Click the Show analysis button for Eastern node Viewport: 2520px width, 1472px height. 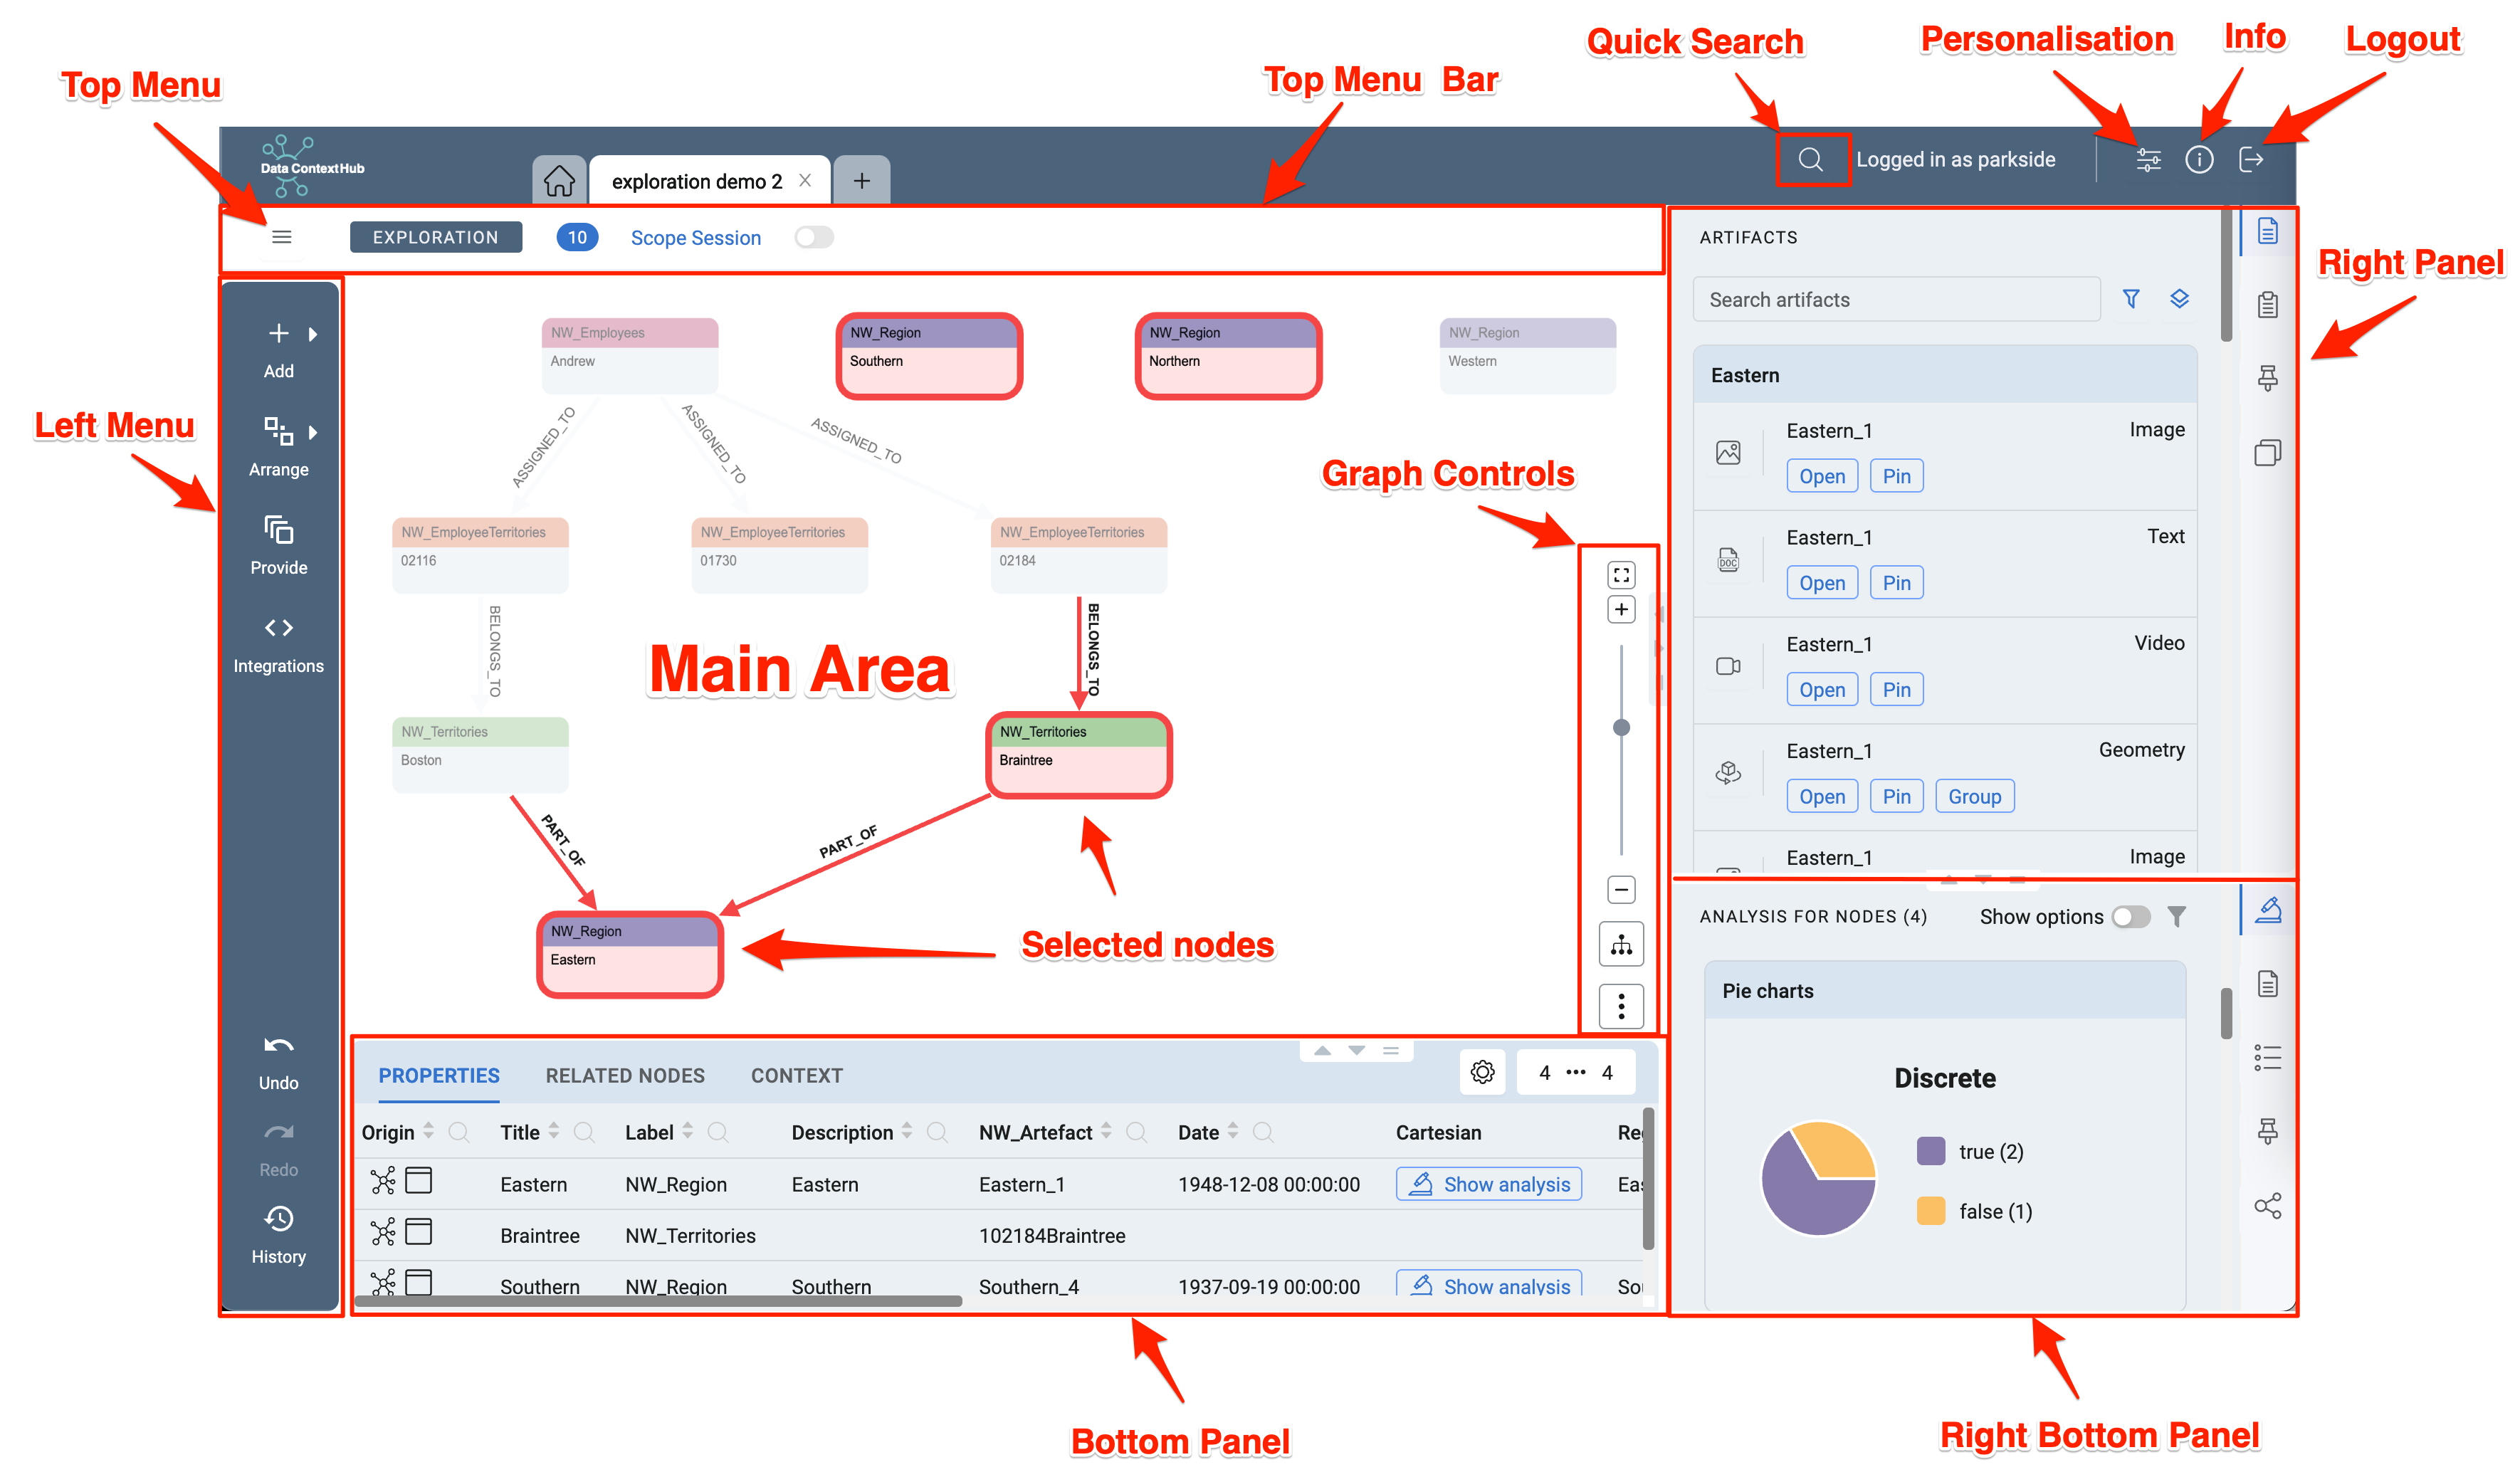pos(1488,1184)
